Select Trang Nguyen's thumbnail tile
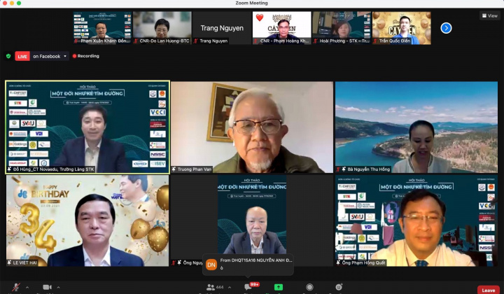Screen dimensions: 504x294 click(221, 28)
